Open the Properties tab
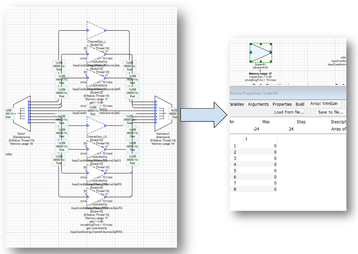358x254 pixels. [282, 104]
